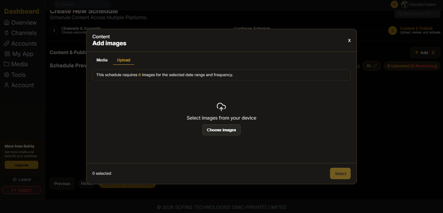
Task: Click the Accounts link-chain icon
Action: (x=7, y=43)
